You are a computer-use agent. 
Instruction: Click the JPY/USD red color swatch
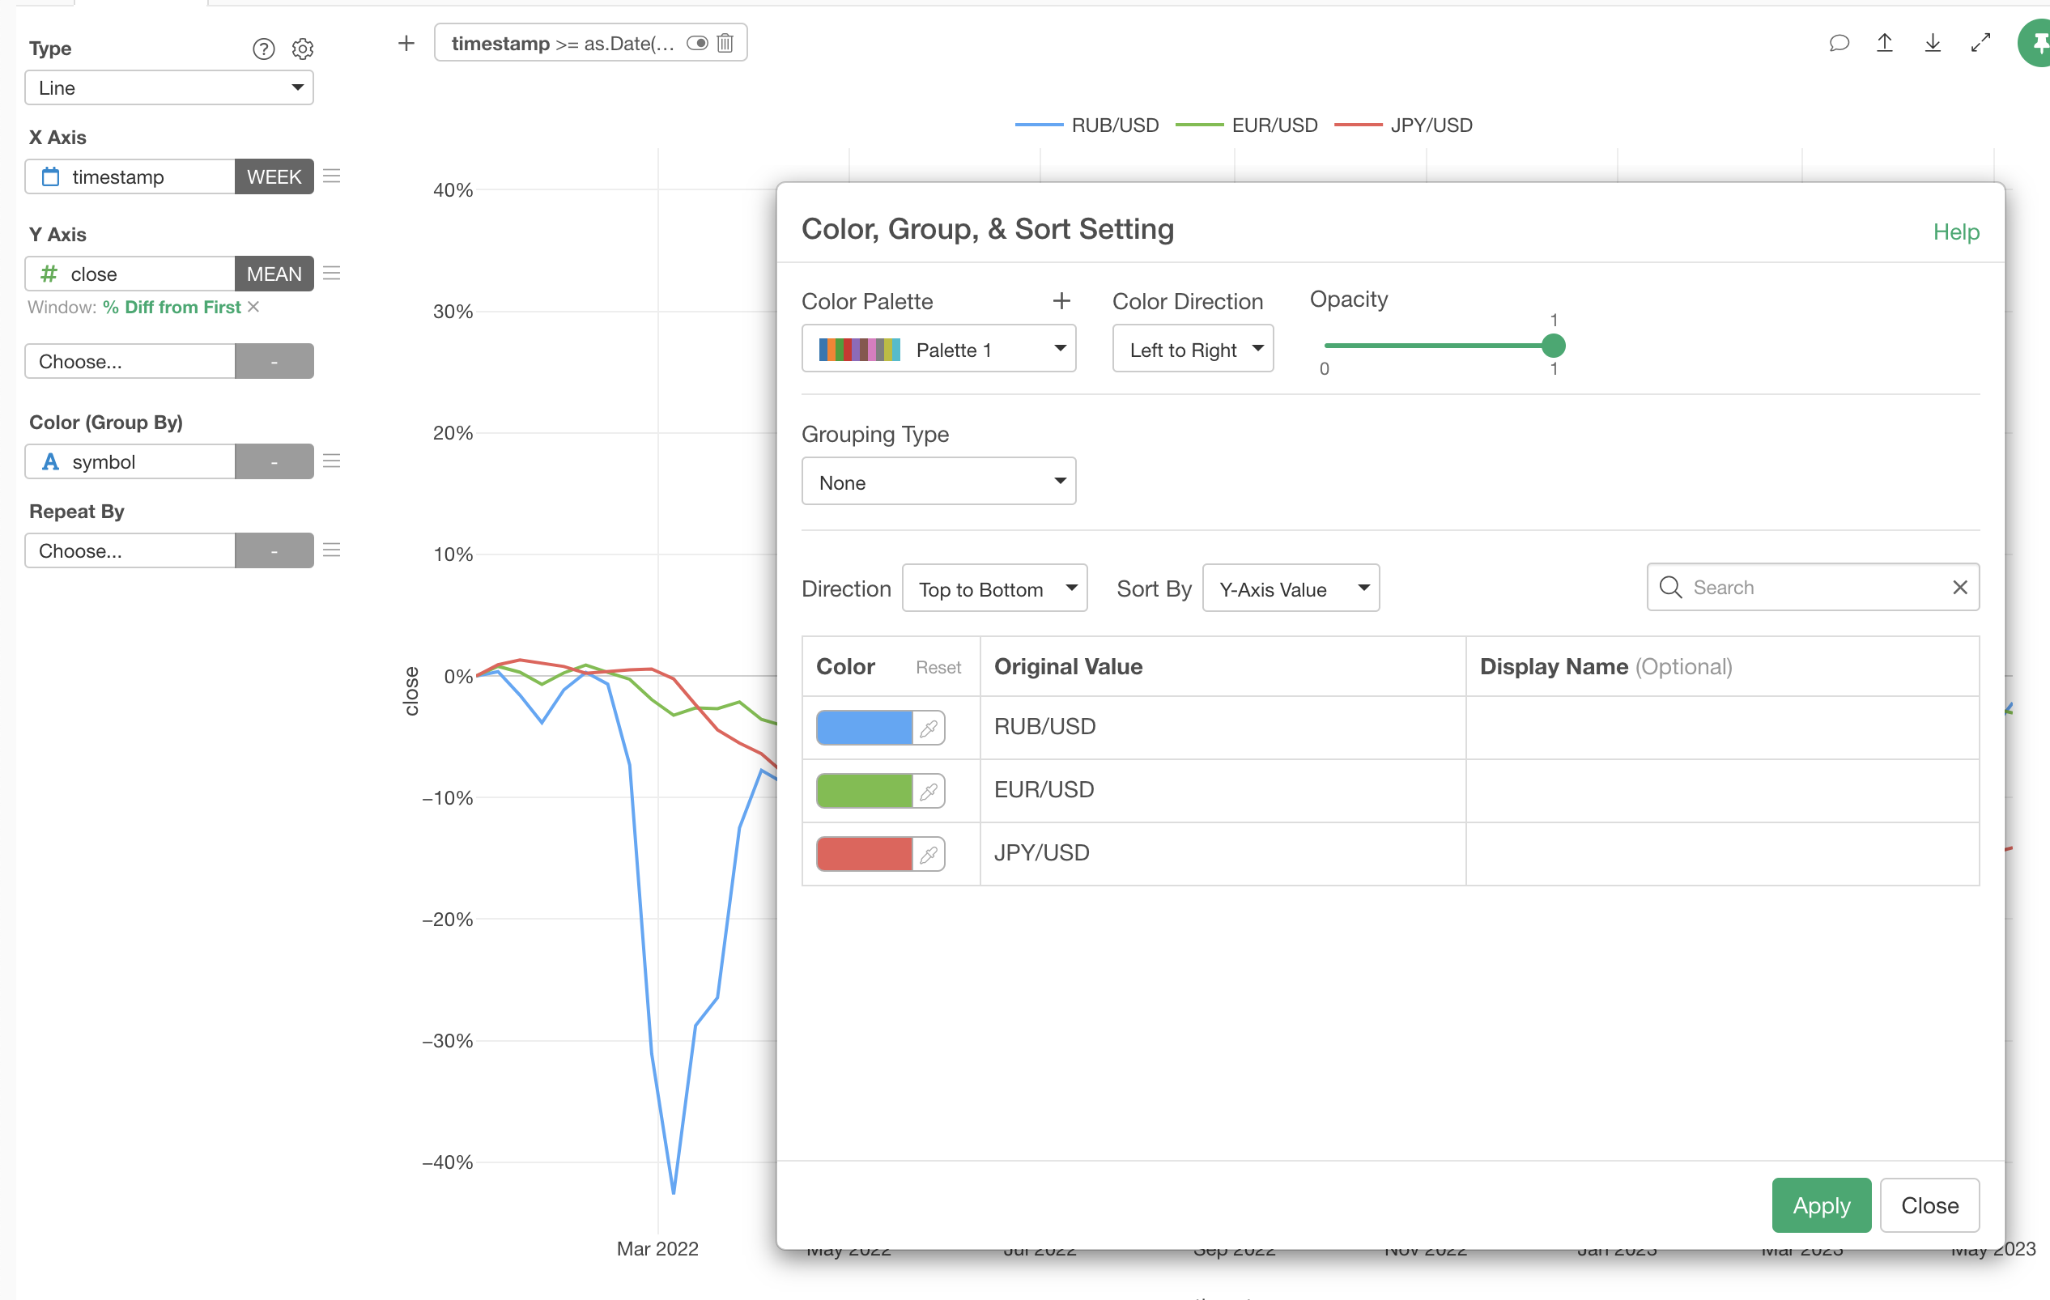pyautogui.click(x=864, y=854)
